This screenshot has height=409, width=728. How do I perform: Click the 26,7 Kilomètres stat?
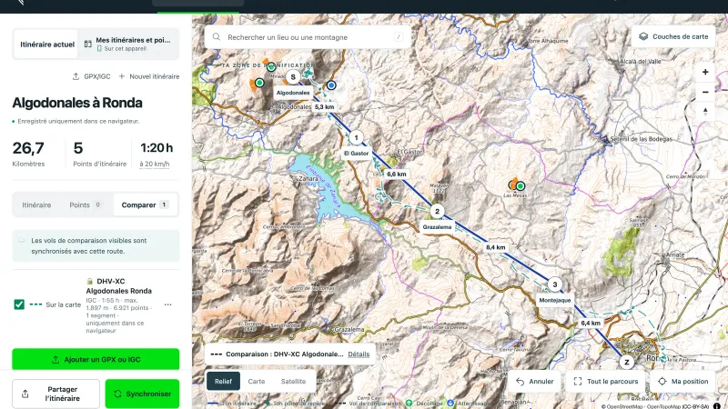coord(29,154)
